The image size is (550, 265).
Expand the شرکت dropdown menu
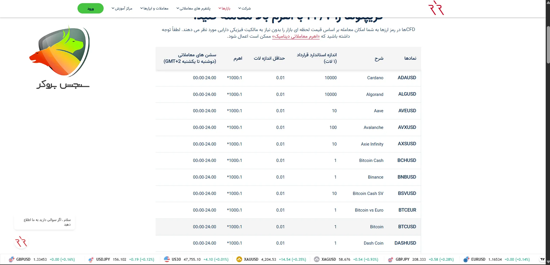[x=244, y=8]
